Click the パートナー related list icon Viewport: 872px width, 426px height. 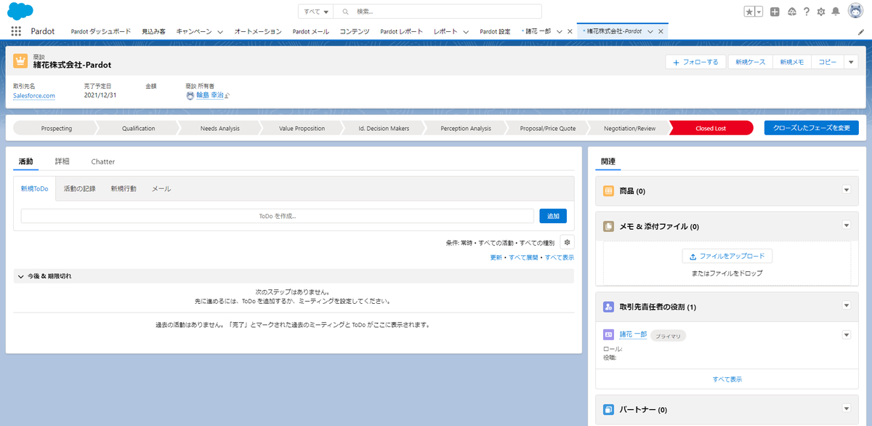pyautogui.click(x=609, y=410)
